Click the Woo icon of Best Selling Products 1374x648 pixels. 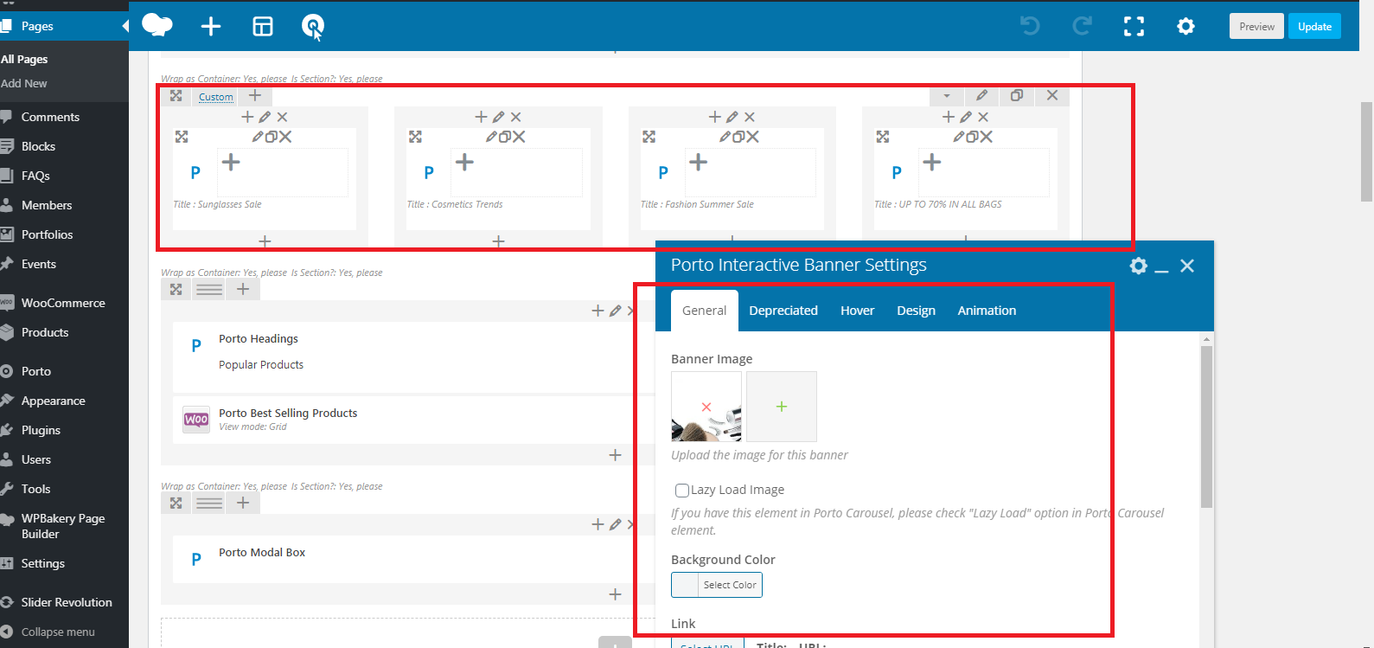[x=196, y=420]
